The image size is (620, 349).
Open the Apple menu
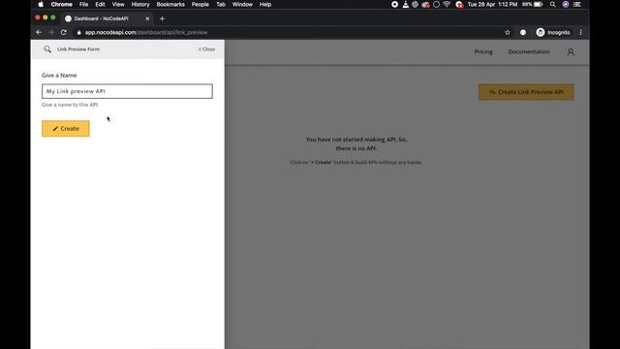[x=41, y=4]
